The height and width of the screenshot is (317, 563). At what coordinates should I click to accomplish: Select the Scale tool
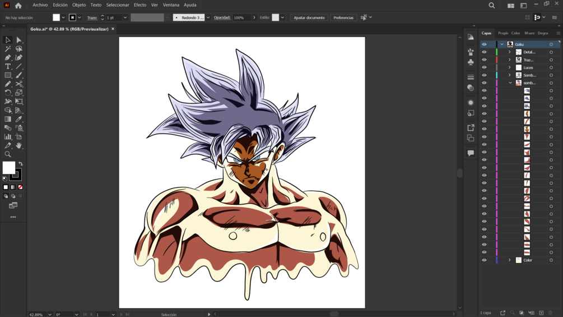(x=19, y=93)
